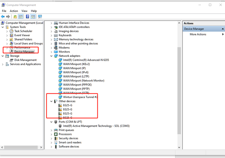
Task: Click the Back arrow in the toolbar
Action: [3, 17]
